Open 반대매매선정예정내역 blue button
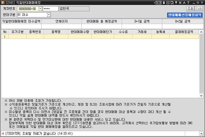The image size is (205, 137). (185, 15)
